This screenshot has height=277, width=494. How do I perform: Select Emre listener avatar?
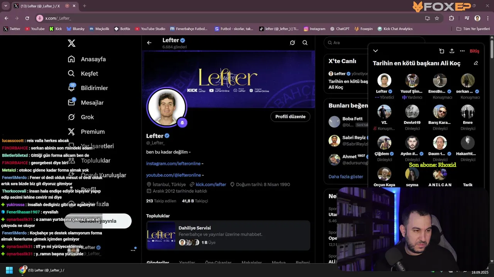point(468,112)
